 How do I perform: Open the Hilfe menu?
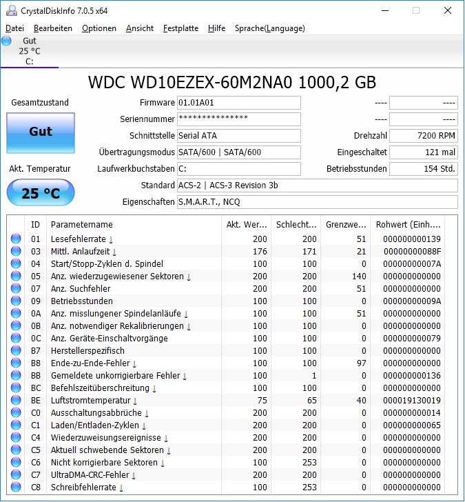pyautogui.click(x=216, y=28)
